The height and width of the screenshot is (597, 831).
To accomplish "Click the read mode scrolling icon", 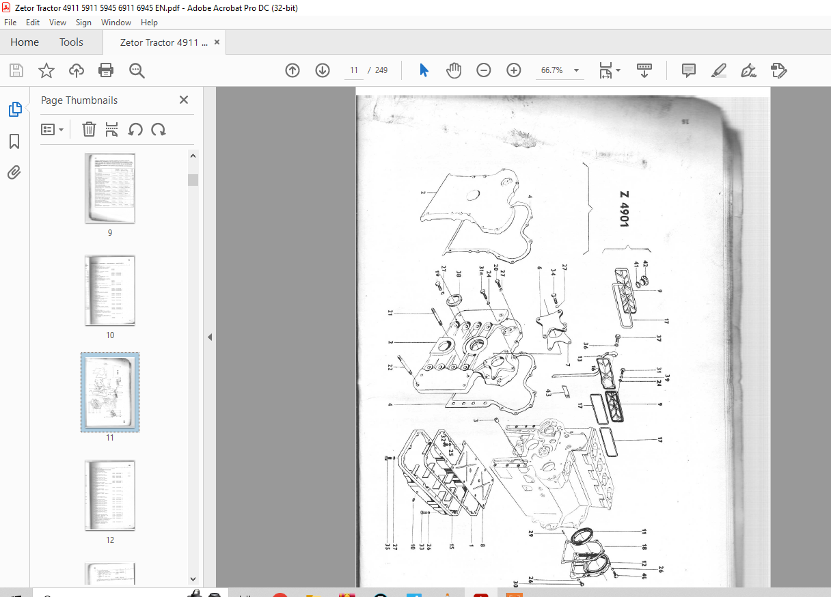I will pos(644,70).
